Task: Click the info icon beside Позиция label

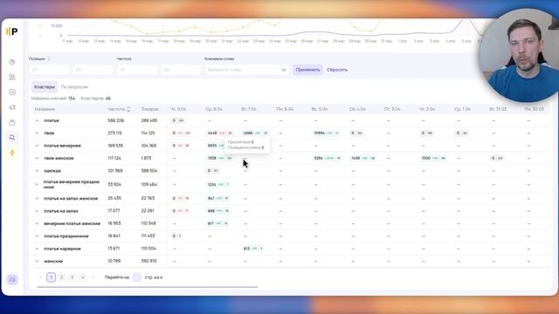Action: click(x=49, y=58)
